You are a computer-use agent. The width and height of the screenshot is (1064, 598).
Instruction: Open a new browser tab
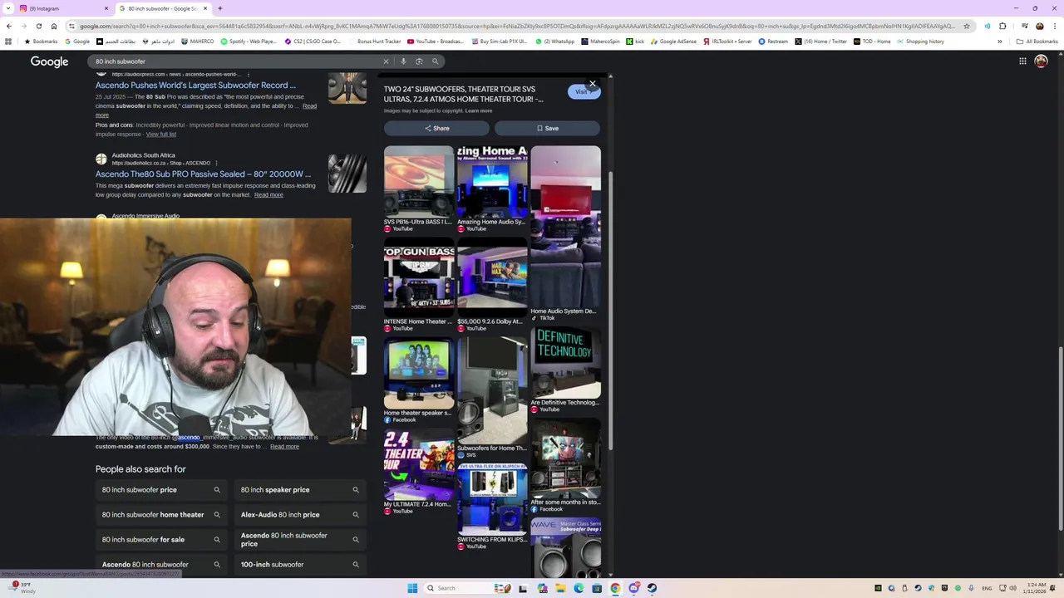coord(219,8)
